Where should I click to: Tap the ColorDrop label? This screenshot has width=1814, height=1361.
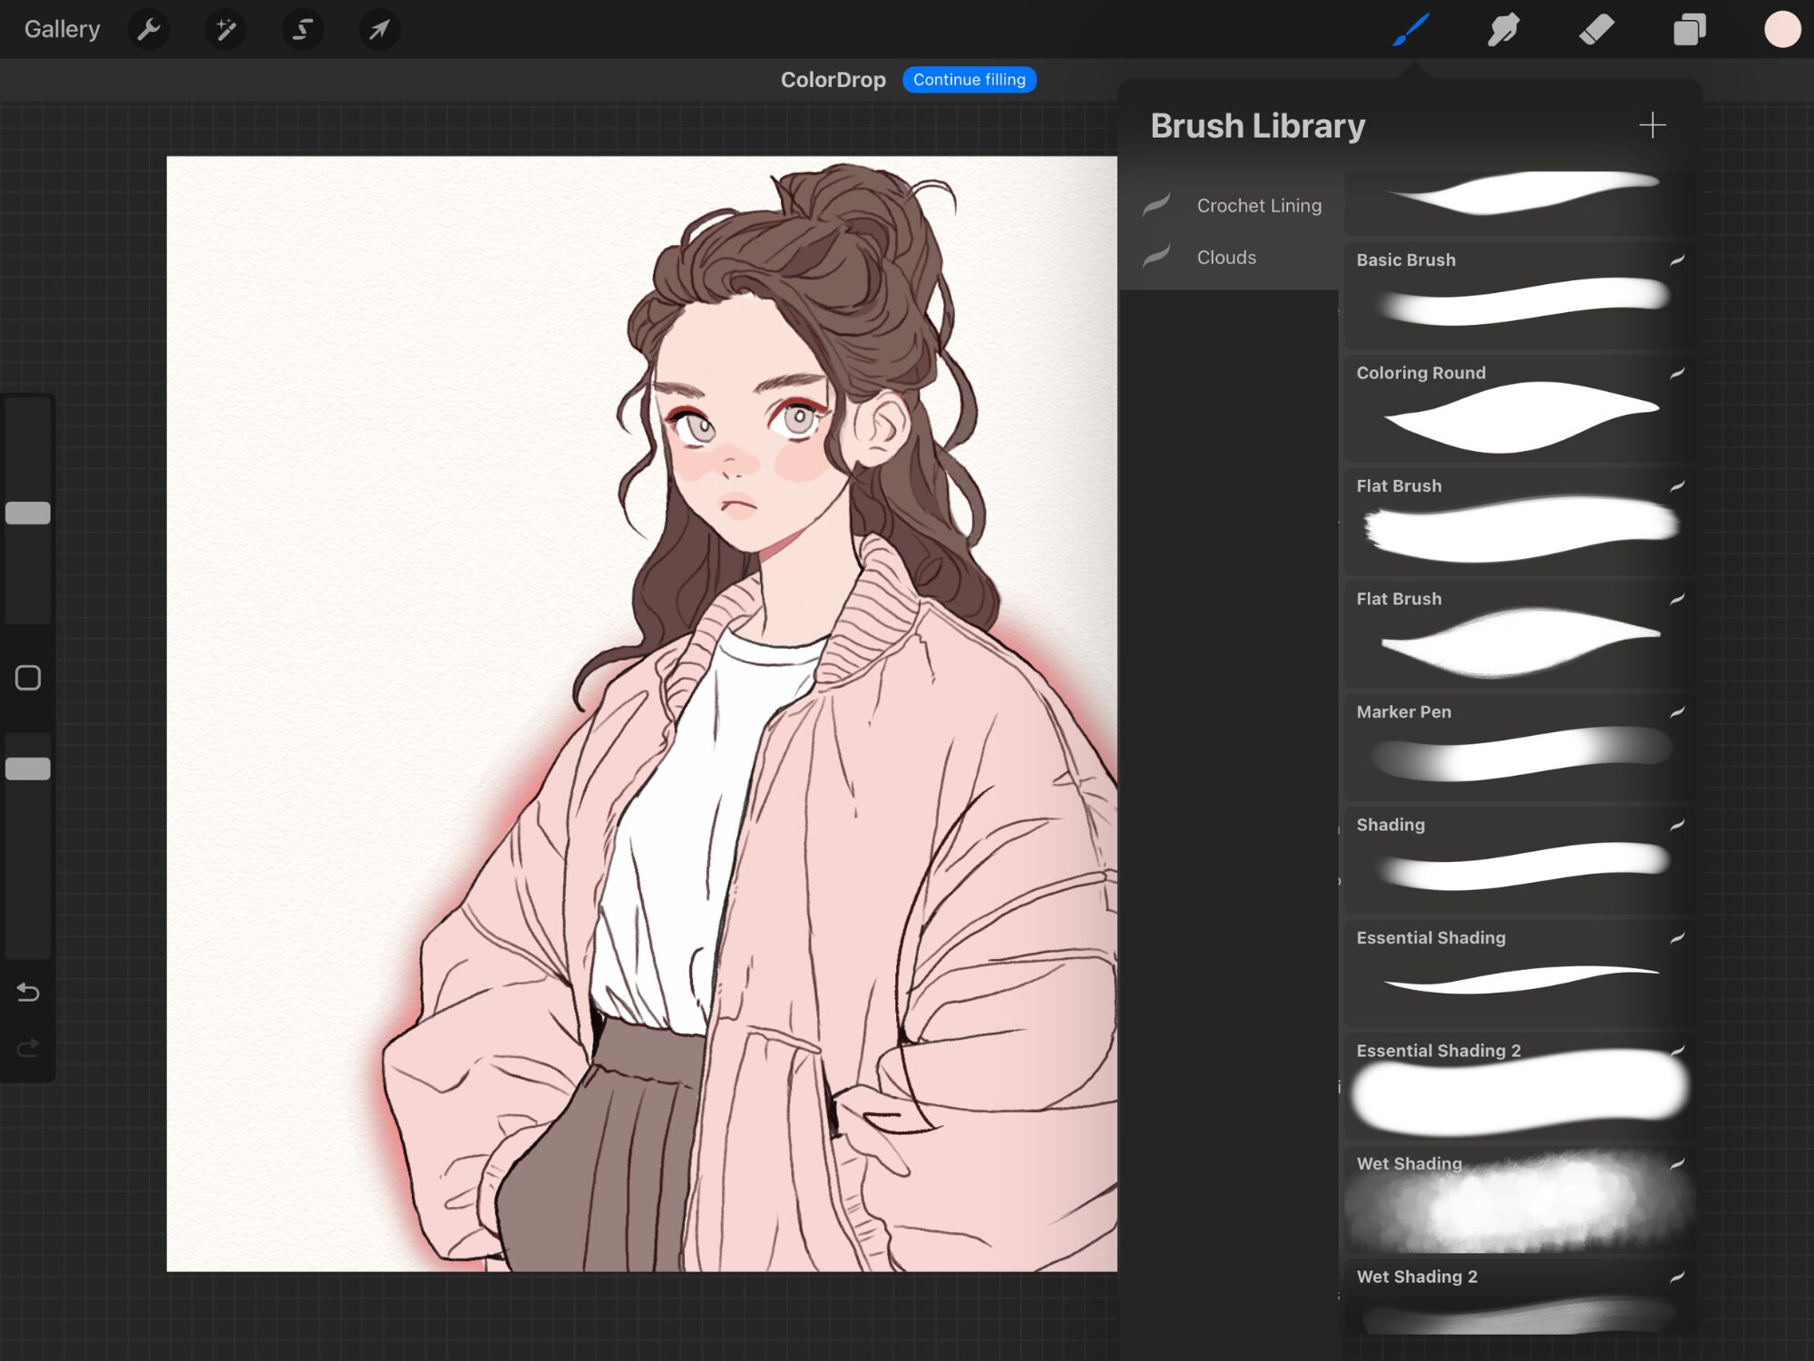(x=833, y=80)
